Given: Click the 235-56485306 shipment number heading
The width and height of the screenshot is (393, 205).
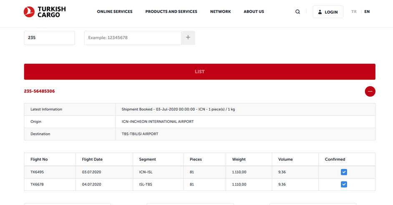Looking at the screenshot, I should pos(39,91).
